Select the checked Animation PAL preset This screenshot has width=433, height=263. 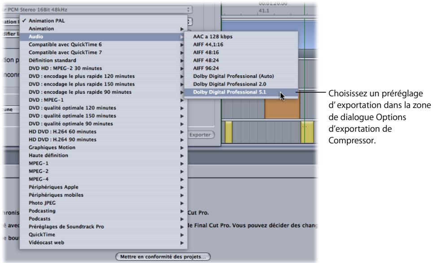(104, 21)
